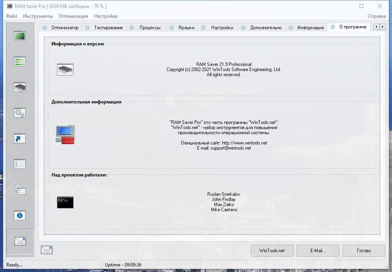Click the command prompt C:\ icon

65,202
